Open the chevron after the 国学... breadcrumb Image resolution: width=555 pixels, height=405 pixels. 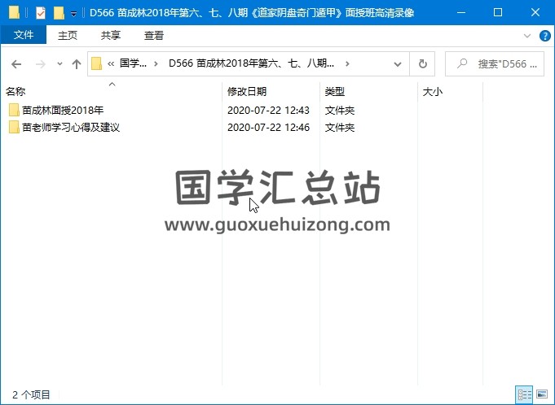156,64
